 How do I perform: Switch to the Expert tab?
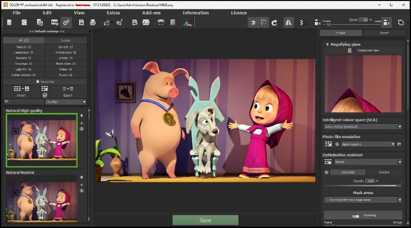[384, 33]
